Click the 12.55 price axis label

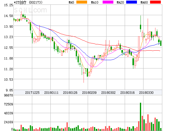(9, 48)
